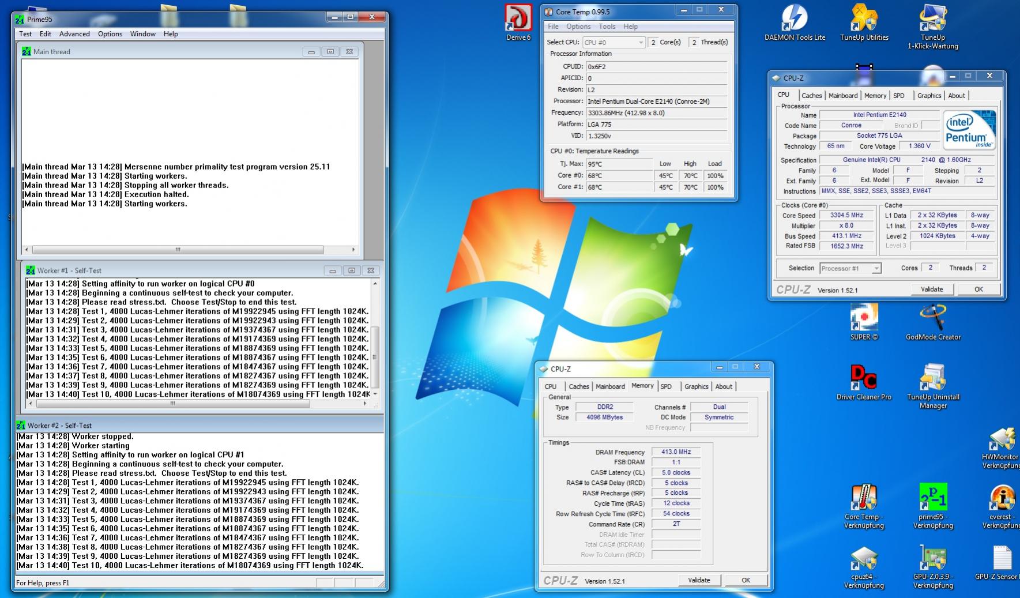Select the TuneUp 1-Klick-Wartung shortcut
This screenshot has width=1020, height=598.
[932, 27]
